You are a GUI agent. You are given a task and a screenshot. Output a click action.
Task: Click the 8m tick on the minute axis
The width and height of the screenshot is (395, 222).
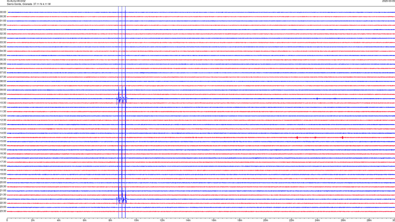pyautogui.click(x=110, y=220)
